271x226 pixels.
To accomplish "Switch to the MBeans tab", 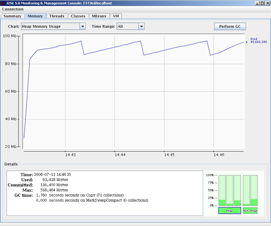I will point(99,16).
